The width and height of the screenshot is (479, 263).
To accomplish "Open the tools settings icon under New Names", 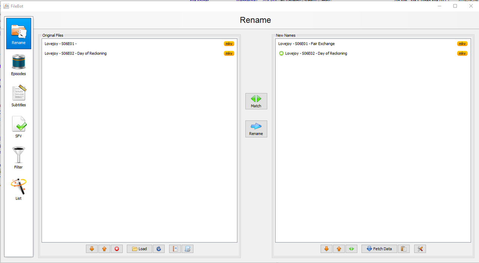I will (x=420, y=249).
